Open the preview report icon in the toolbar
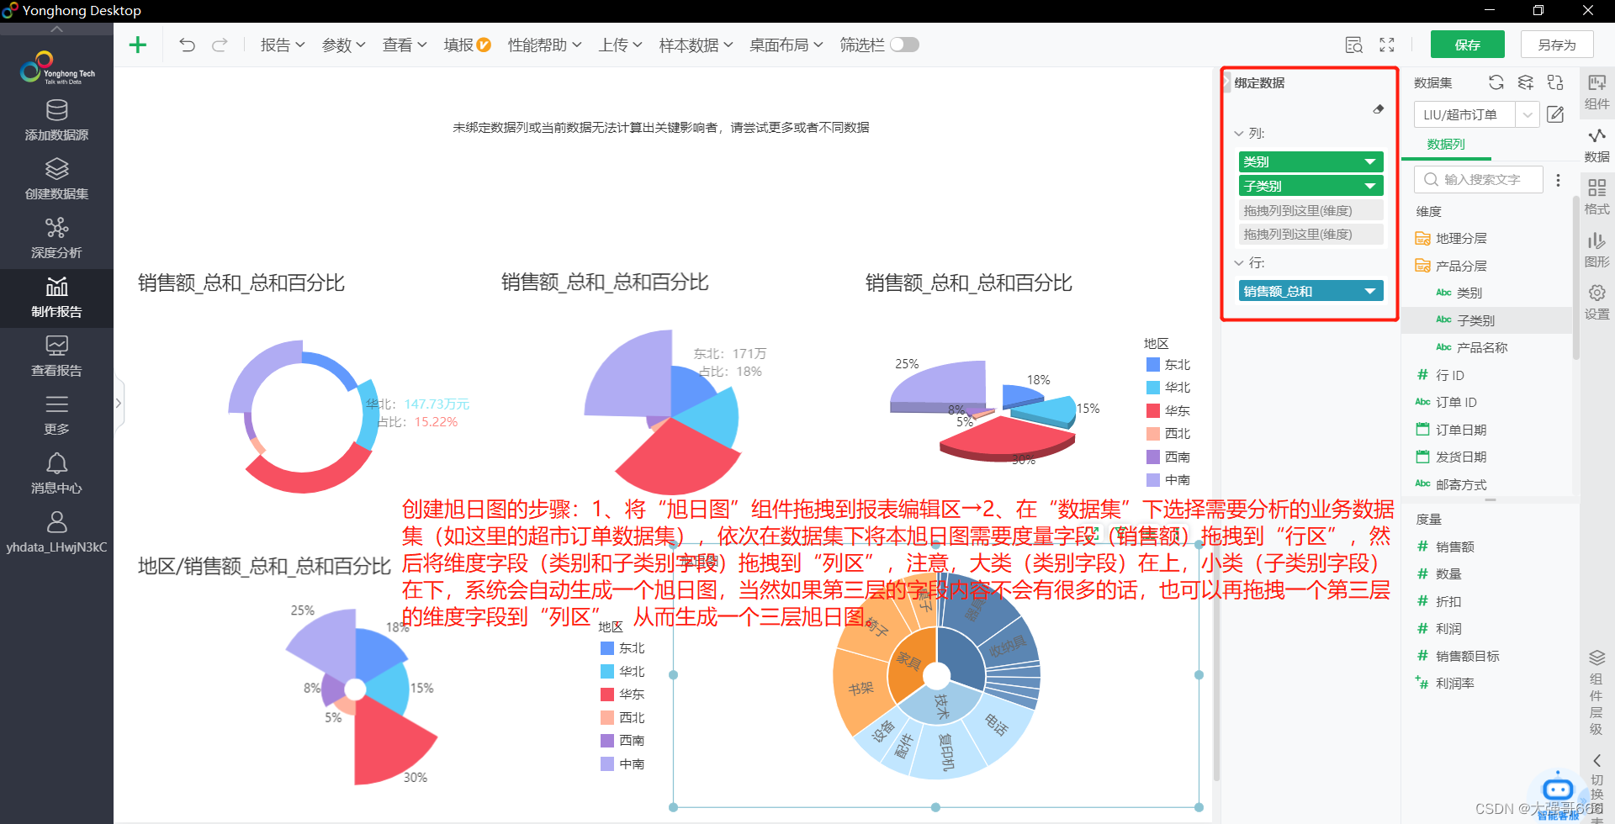Viewport: 1615px width, 824px height. pyautogui.click(x=1353, y=45)
